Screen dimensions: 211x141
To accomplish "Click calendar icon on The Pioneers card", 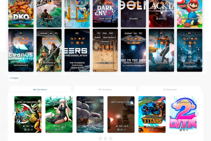I will tap(77, 43).
